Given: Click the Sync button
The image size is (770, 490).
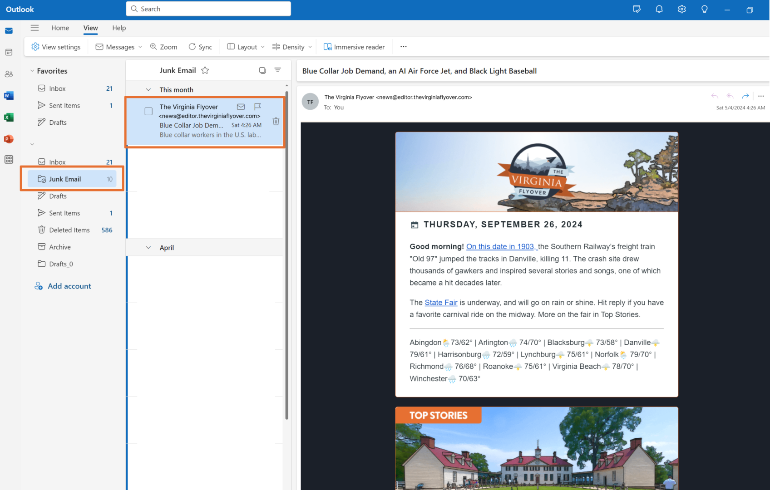Looking at the screenshot, I should click(x=200, y=47).
